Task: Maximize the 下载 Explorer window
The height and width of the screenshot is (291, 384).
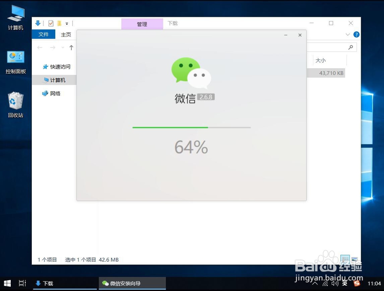Action: point(331,23)
